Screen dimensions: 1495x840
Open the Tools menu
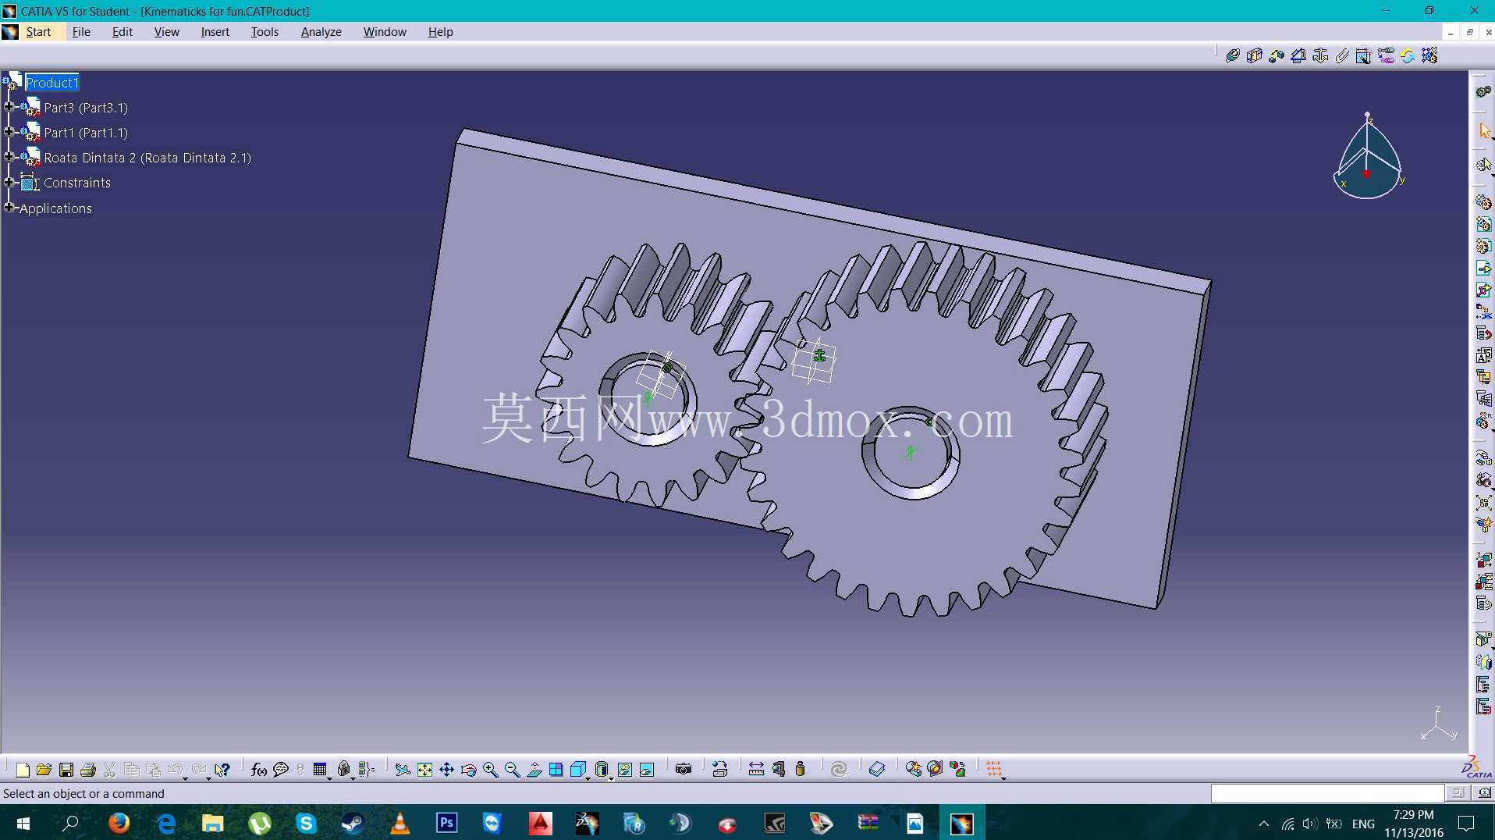click(x=265, y=32)
